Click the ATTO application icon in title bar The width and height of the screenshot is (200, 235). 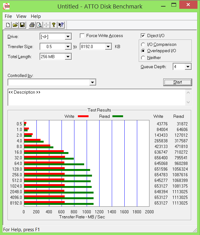point(6,6)
